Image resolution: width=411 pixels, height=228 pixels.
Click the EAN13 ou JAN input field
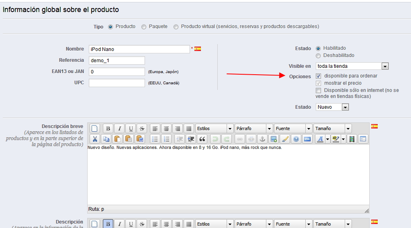pyautogui.click(x=117, y=72)
